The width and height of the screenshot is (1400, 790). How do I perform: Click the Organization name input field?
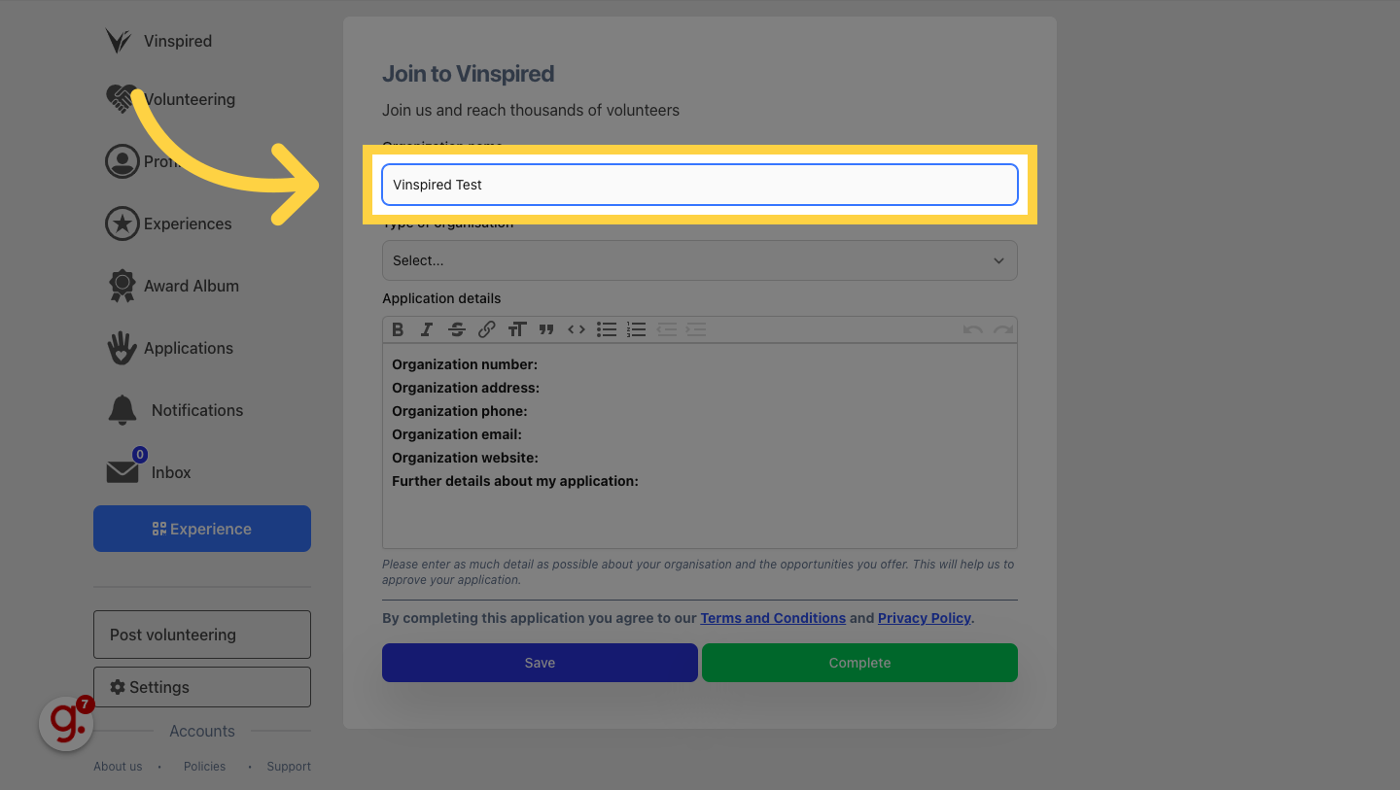click(700, 185)
